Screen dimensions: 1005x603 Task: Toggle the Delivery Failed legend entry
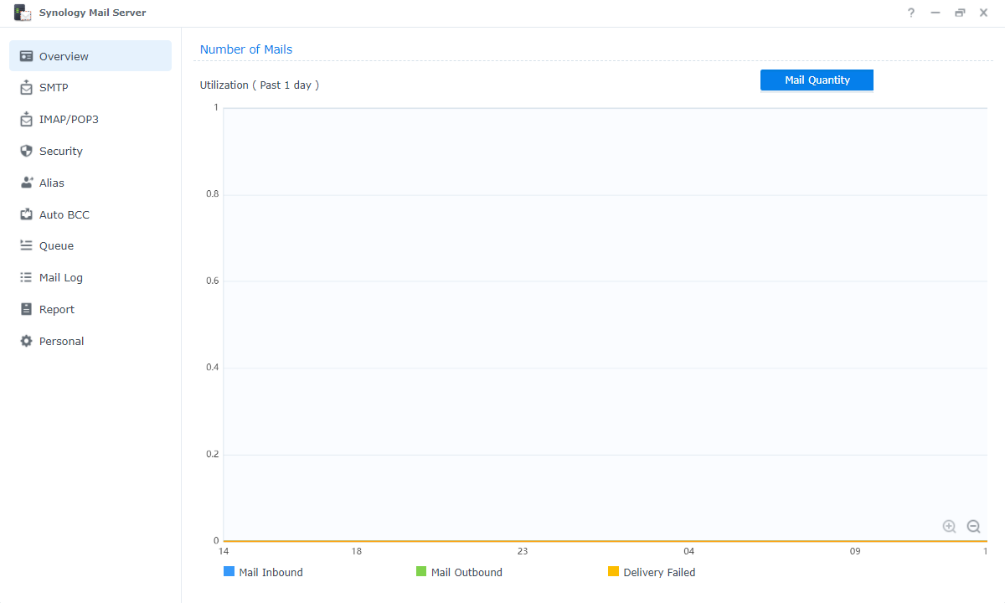tap(652, 572)
